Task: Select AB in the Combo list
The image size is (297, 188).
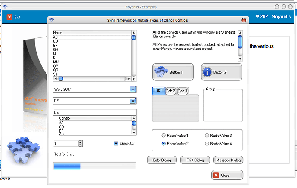Action: (95, 123)
